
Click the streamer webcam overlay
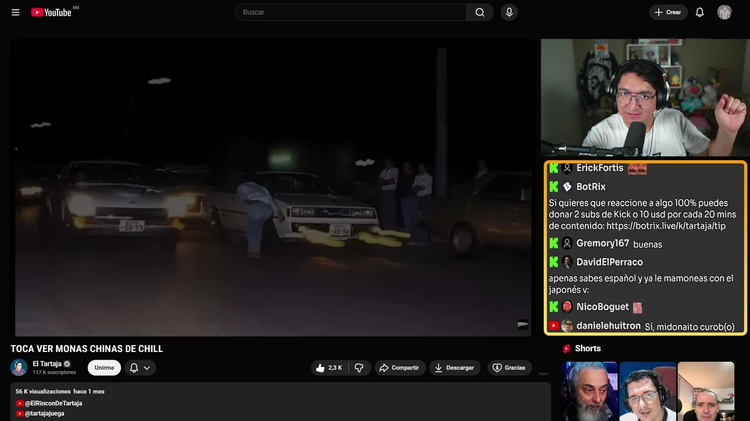pos(644,98)
